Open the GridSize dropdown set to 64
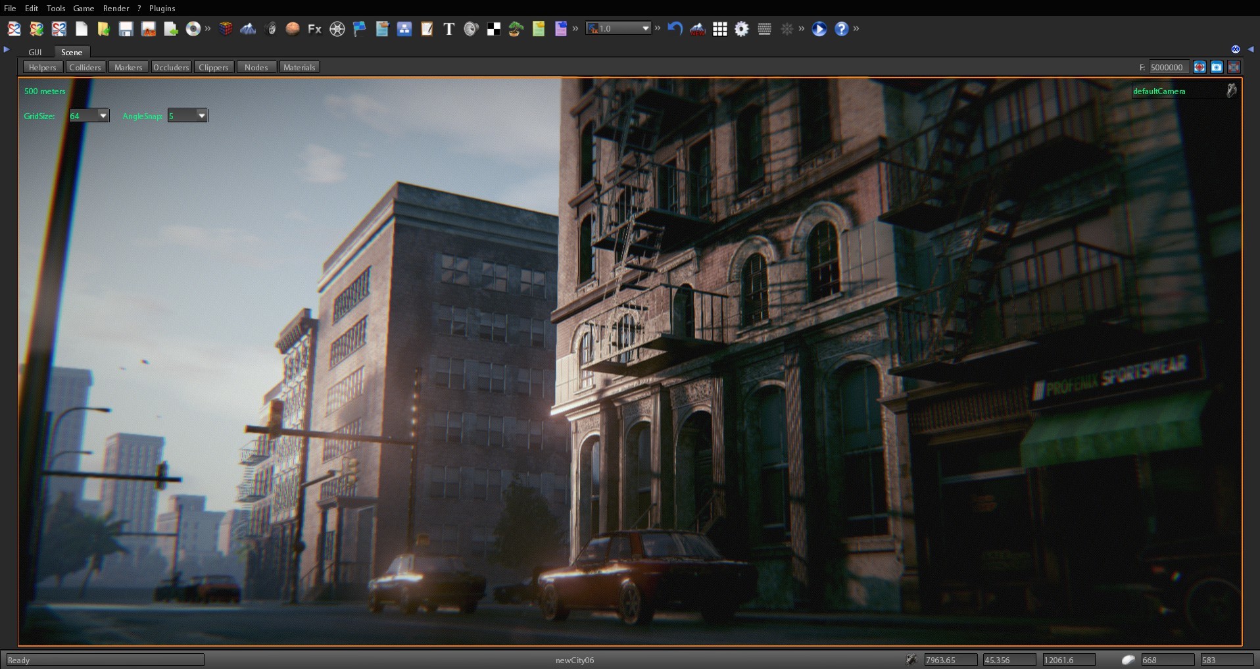This screenshot has height=669, width=1260. tap(88, 115)
